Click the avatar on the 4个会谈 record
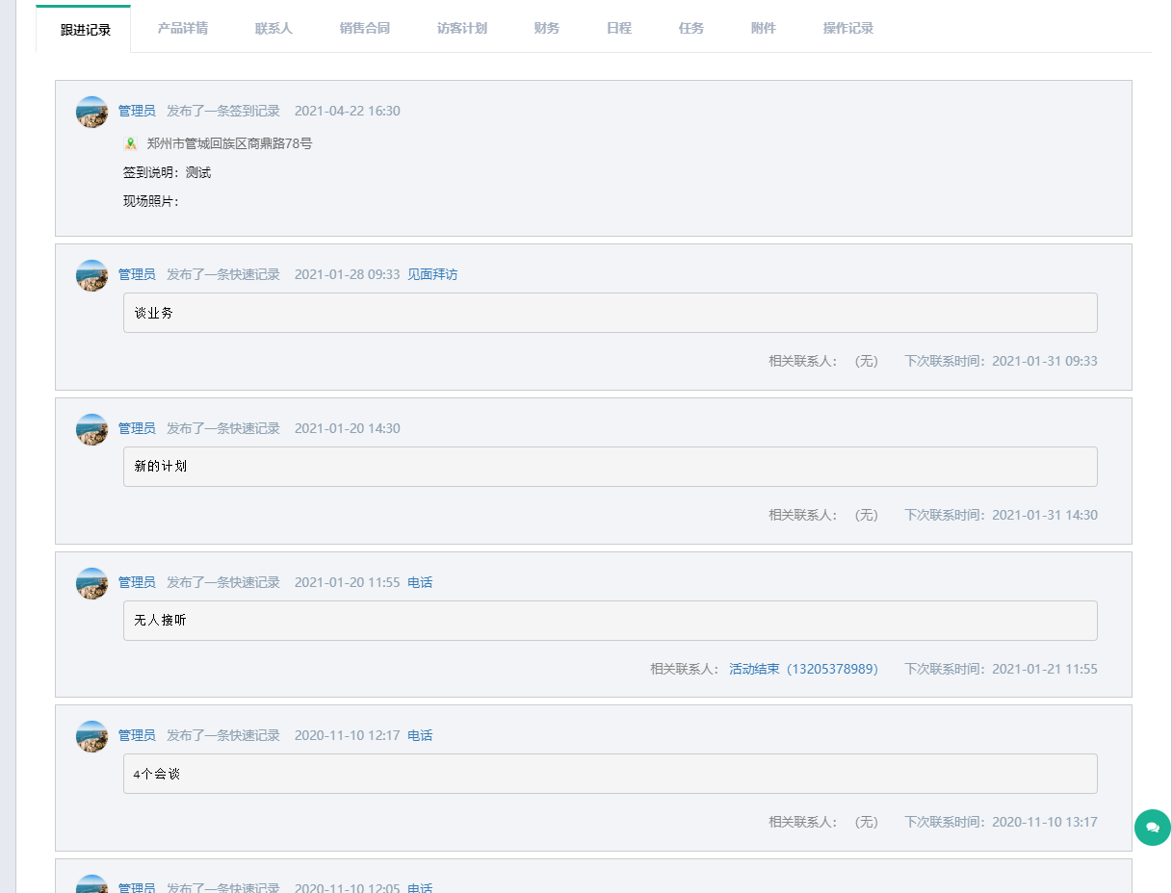Viewport: 1172px width, 893px height. pyautogui.click(x=92, y=736)
